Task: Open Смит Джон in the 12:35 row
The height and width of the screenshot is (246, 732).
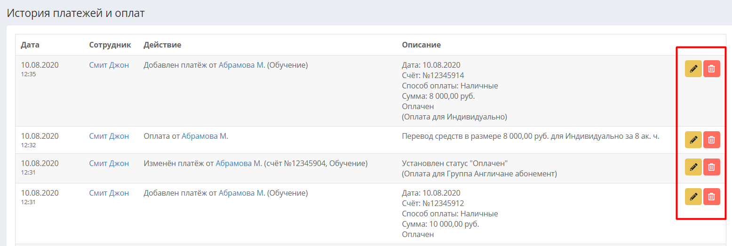Action: [109, 65]
